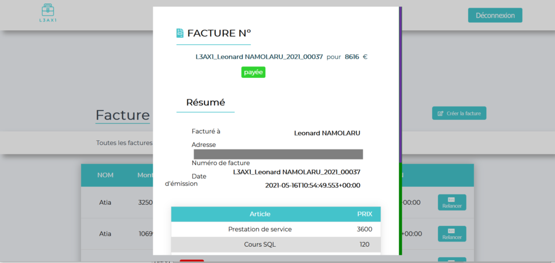The height and width of the screenshot is (263, 555).
Task: Click the second Relancer money icon
Action: [x=452, y=230]
